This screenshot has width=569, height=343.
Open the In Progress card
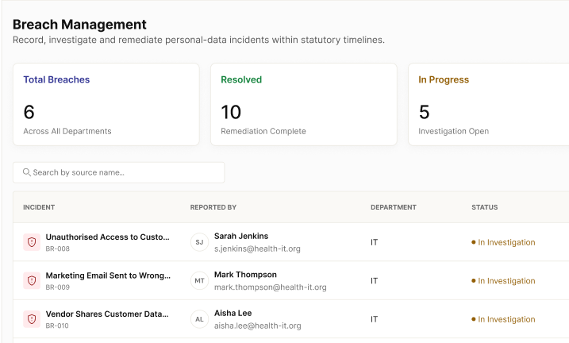tap(488, 105)
